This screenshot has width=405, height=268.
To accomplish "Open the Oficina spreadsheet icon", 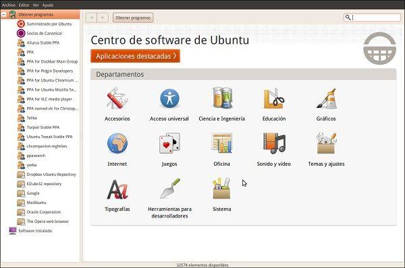I will (222, 143).
